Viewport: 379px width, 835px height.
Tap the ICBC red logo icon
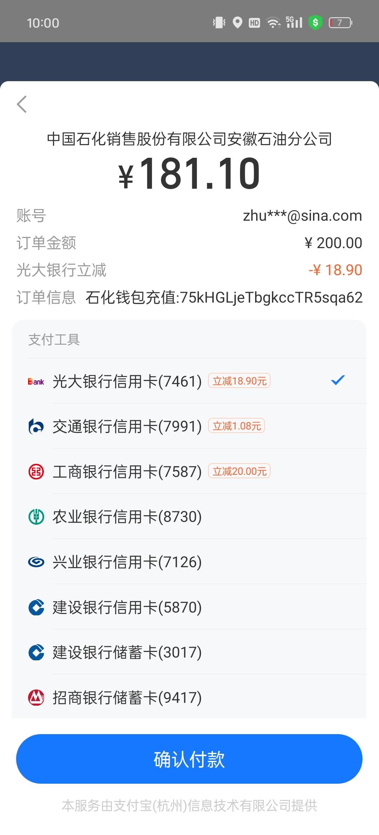click(36, 472)
